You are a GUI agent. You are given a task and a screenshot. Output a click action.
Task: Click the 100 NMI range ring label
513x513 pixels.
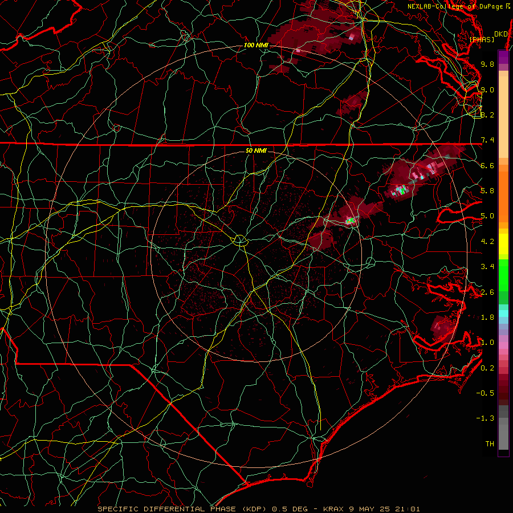(x=256, y=45)
